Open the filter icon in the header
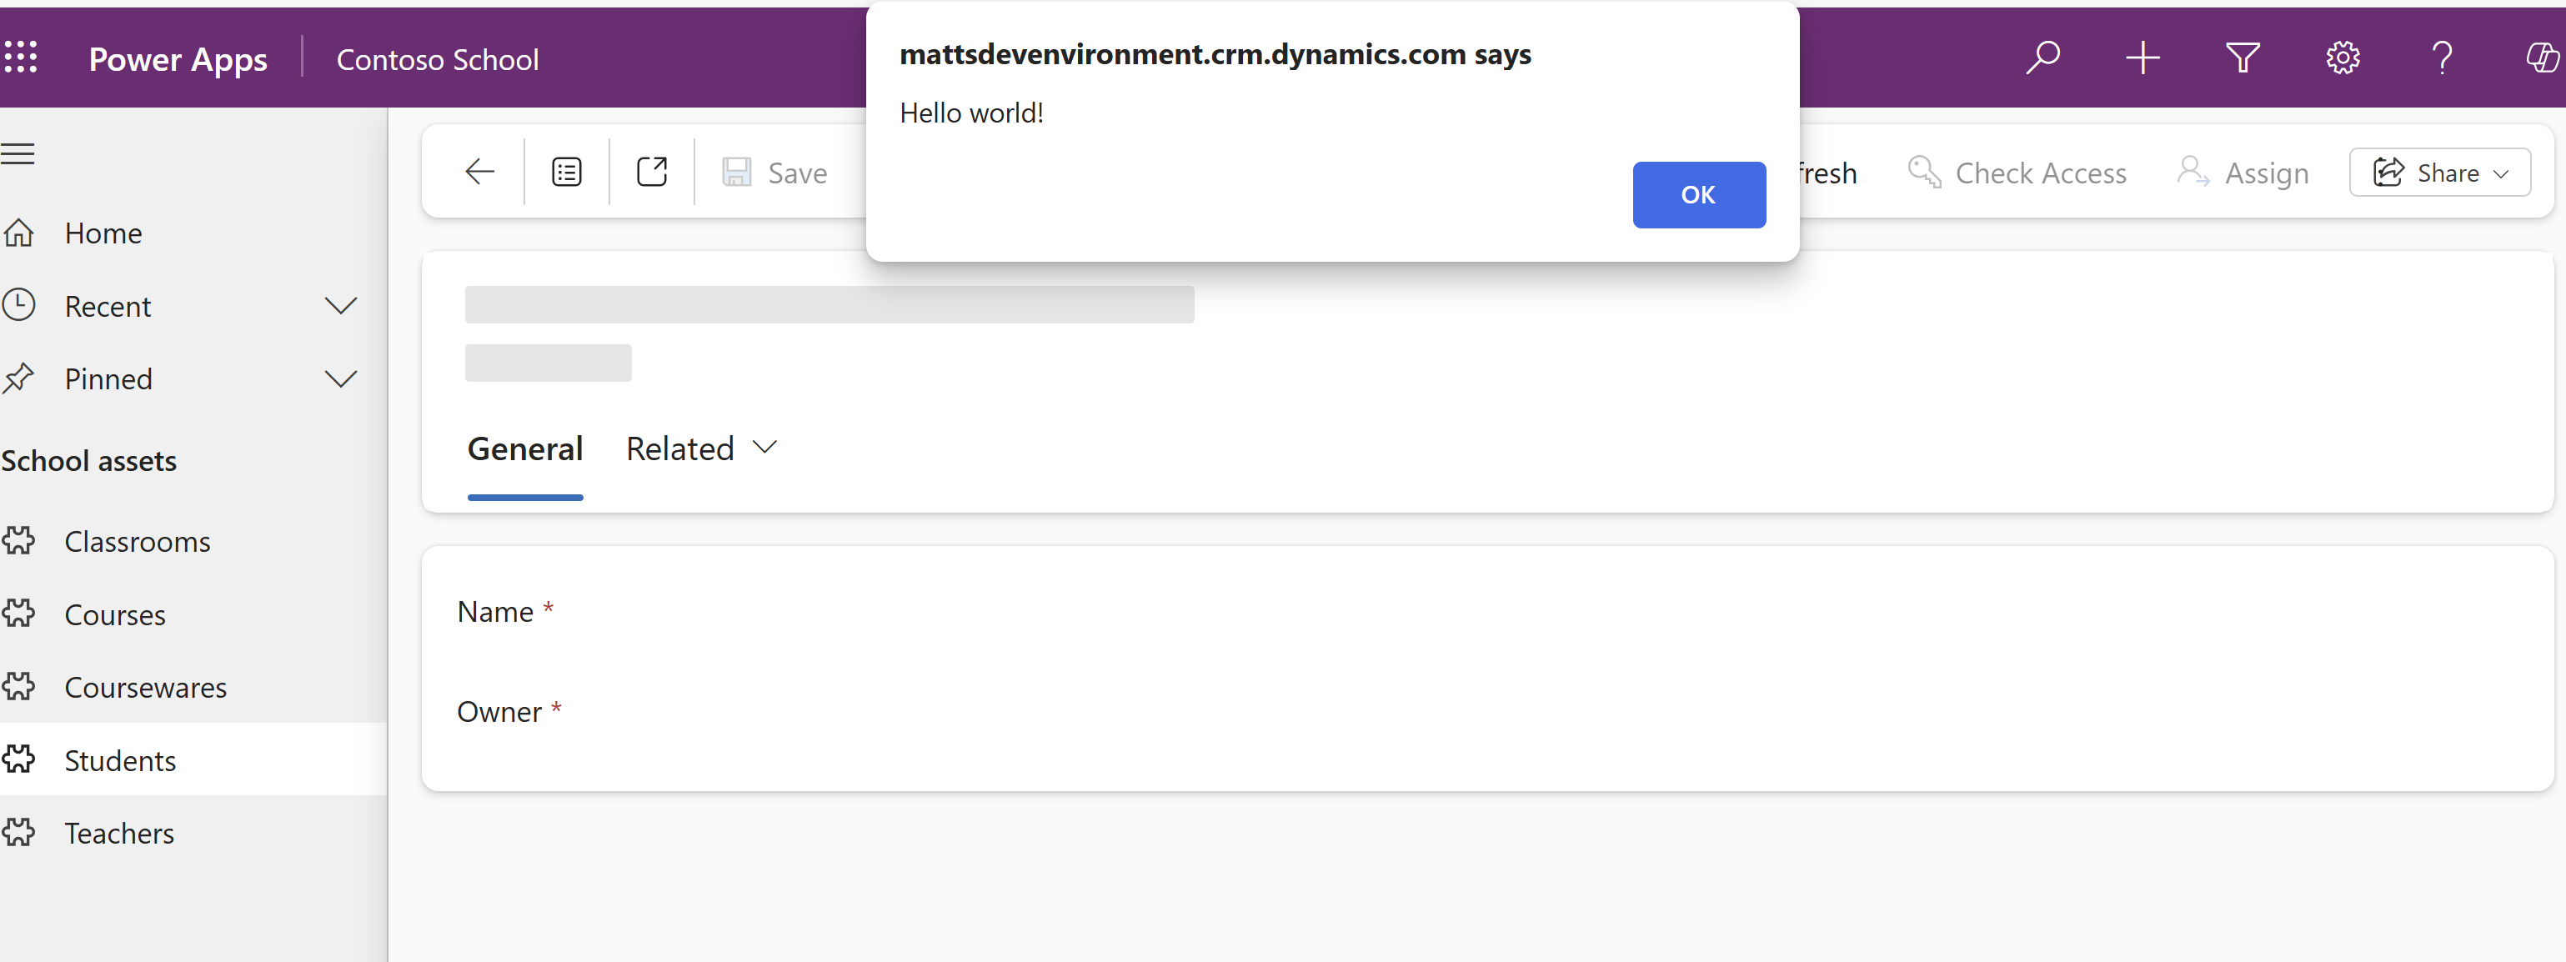Viewport: 2566px width, 962px height. pos(2243,58)
